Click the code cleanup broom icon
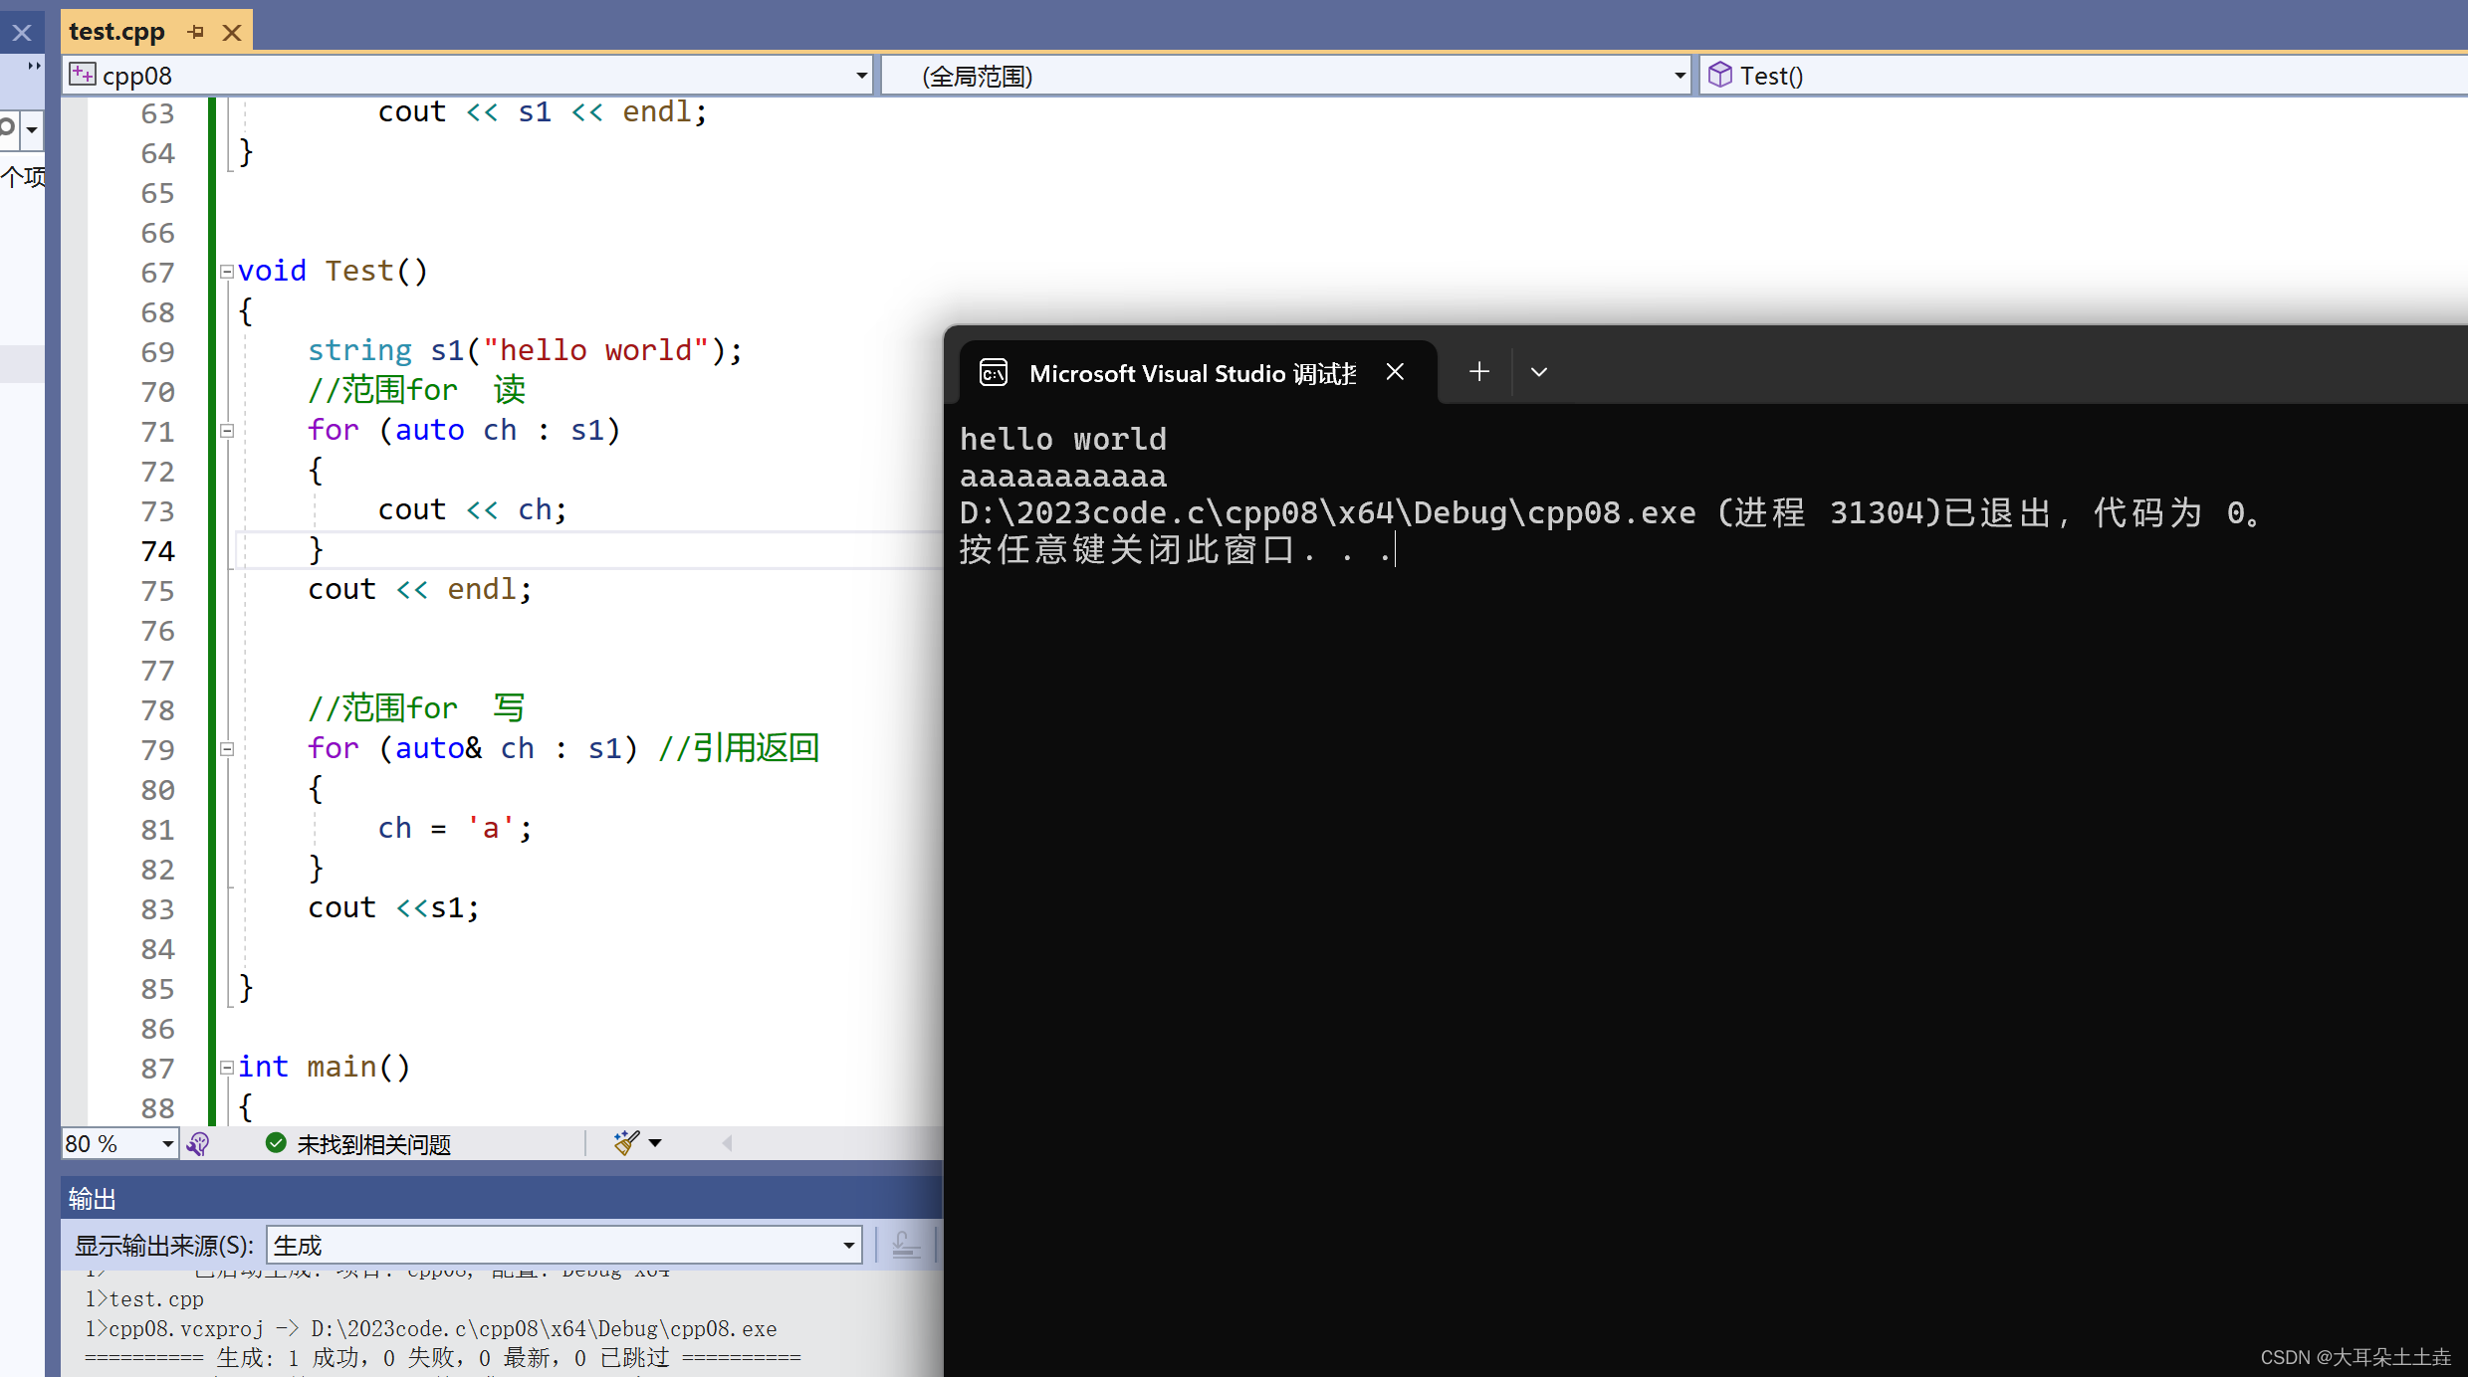The image size is (2468, 1377). click(626, 1142)
